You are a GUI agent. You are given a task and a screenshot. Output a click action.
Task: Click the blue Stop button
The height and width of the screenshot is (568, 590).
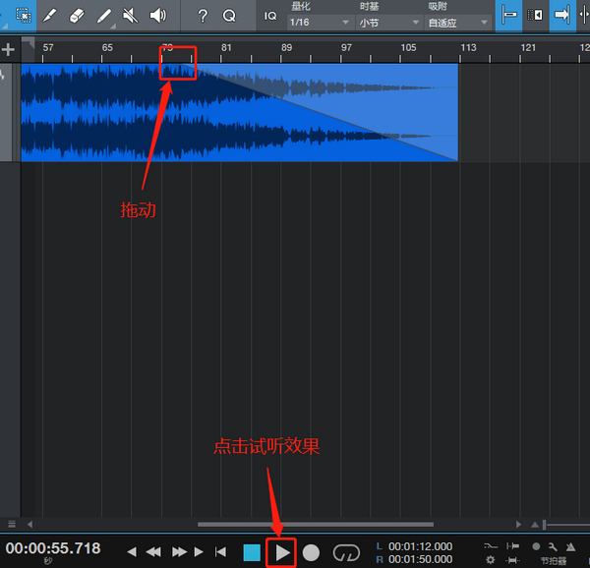(252, 552)
